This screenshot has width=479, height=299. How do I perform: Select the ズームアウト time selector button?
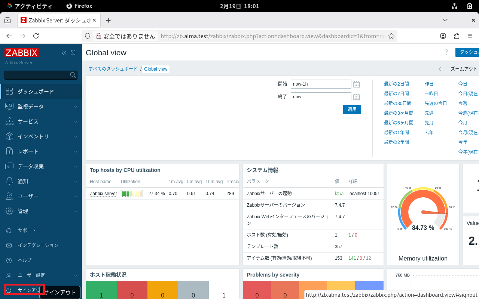(x=464, y=69)
